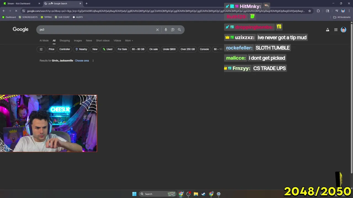Select the Shopping results tab
This screenshot has height=198, width=353.
tap(65, 41)
